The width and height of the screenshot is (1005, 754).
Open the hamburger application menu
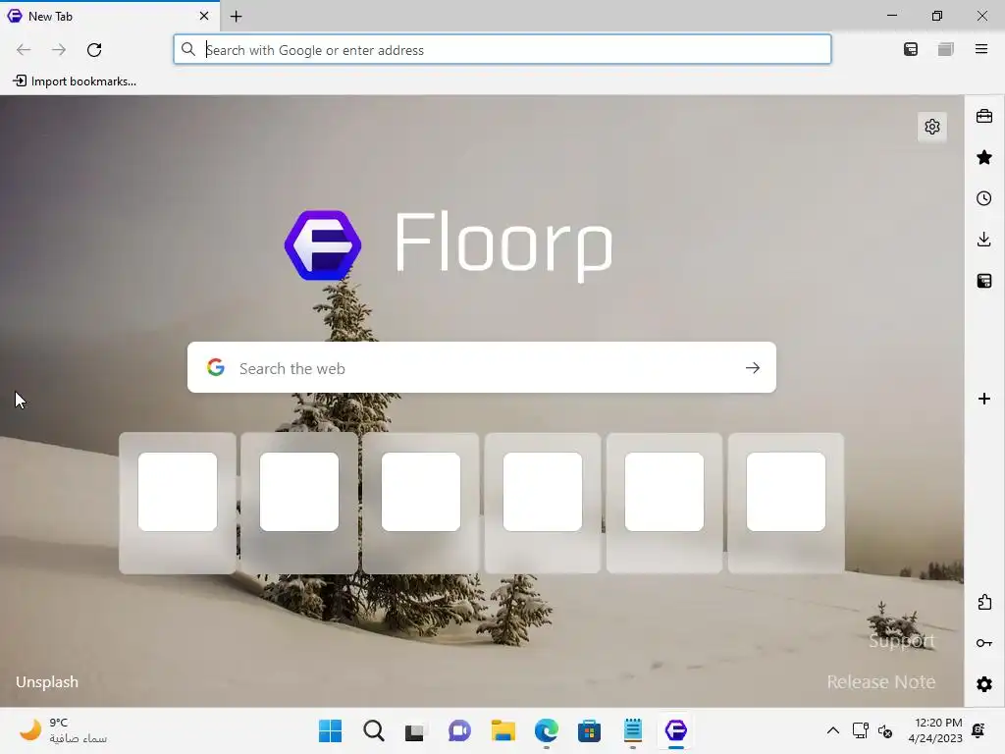[981, 49]
